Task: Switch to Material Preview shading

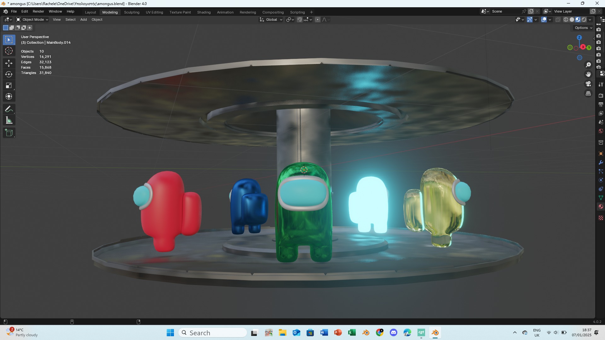Action: tap(578, 20)
